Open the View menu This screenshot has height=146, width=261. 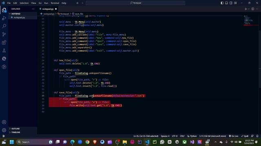(x=33, y=3)
